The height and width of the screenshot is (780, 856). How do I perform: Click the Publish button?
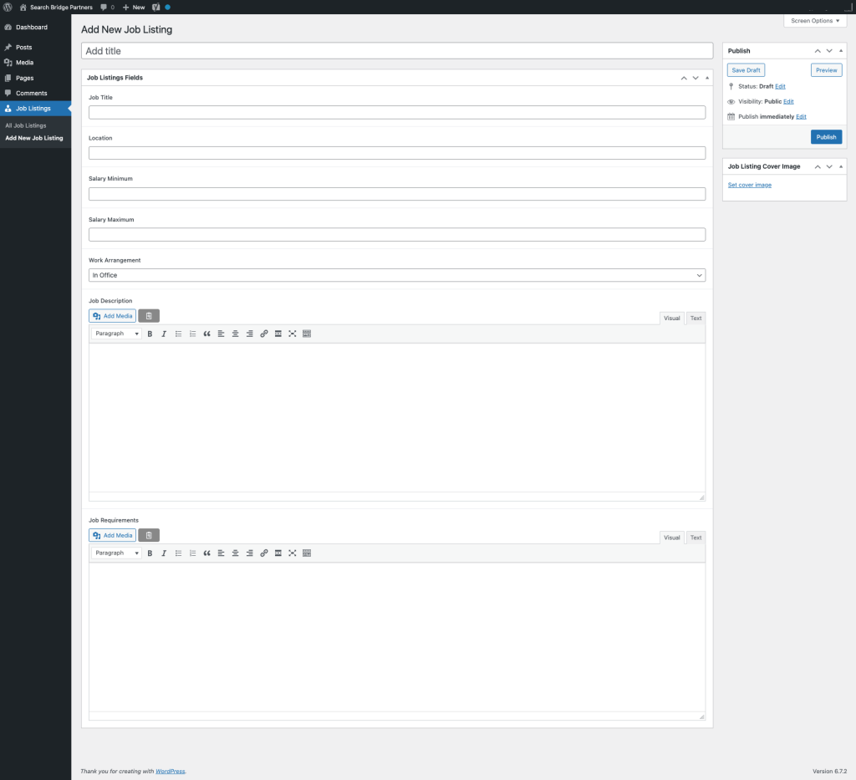click(826, 137)
